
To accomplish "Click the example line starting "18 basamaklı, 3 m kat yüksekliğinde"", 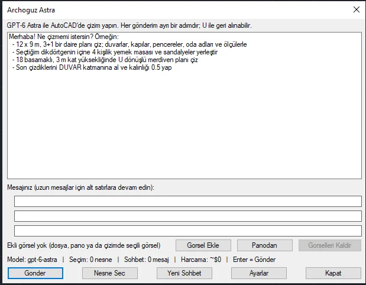I will click(x=105, y=60).
